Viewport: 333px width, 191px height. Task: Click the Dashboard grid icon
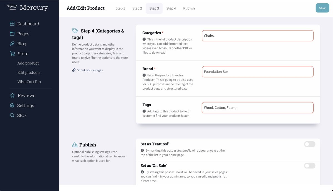click(12, 24)
